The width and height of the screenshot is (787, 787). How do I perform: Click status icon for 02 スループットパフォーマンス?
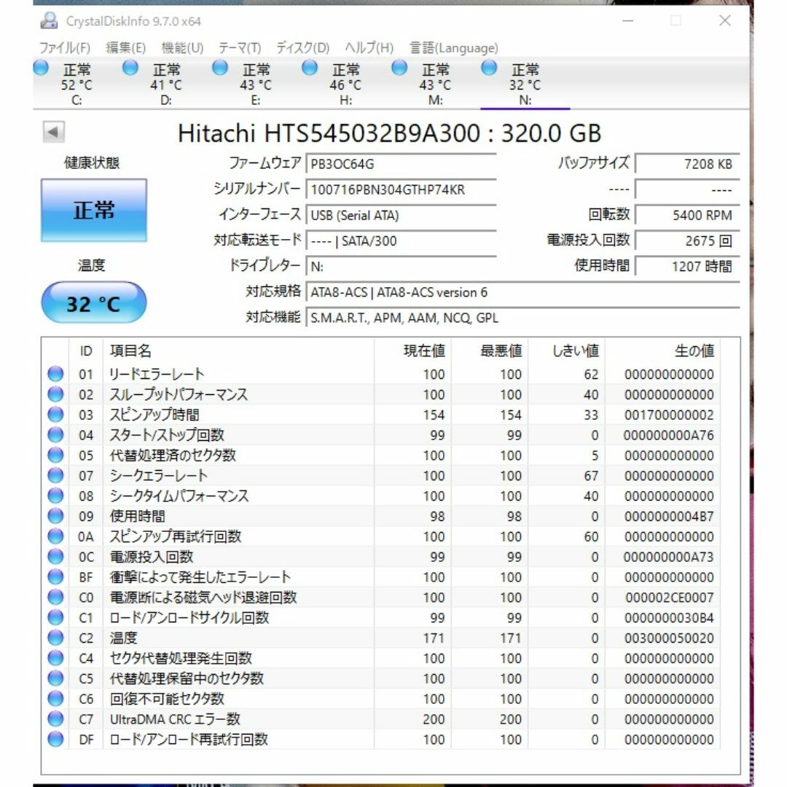pos(55,394)
